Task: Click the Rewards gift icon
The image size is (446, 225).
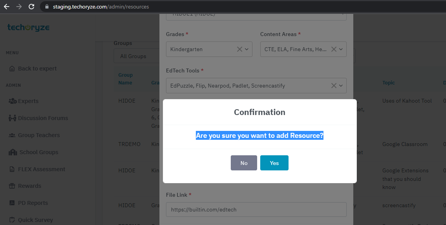Action: [12, 186]
